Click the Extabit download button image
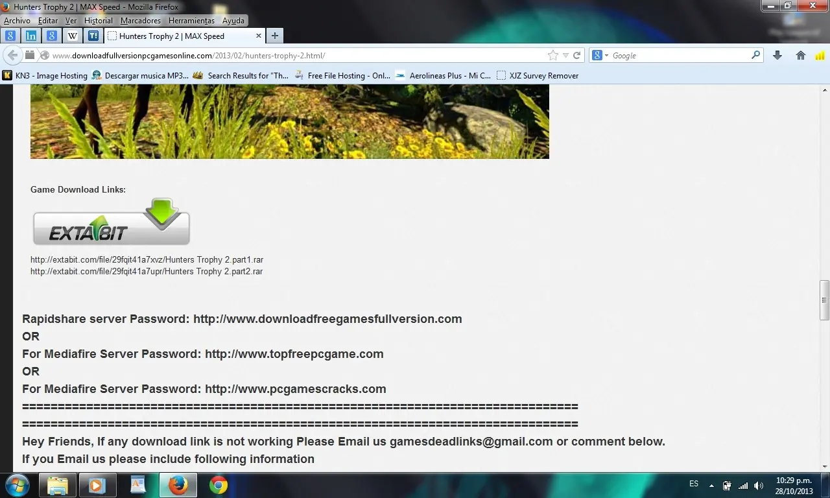The width and height of the screenshot is (830, 498). tap(112, 222)
